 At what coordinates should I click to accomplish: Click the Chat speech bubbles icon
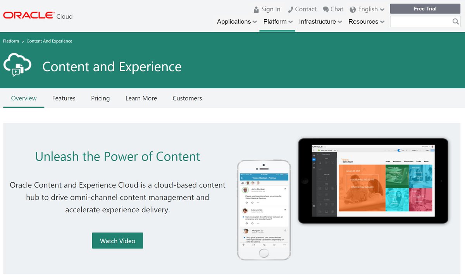tap(326, 9)
